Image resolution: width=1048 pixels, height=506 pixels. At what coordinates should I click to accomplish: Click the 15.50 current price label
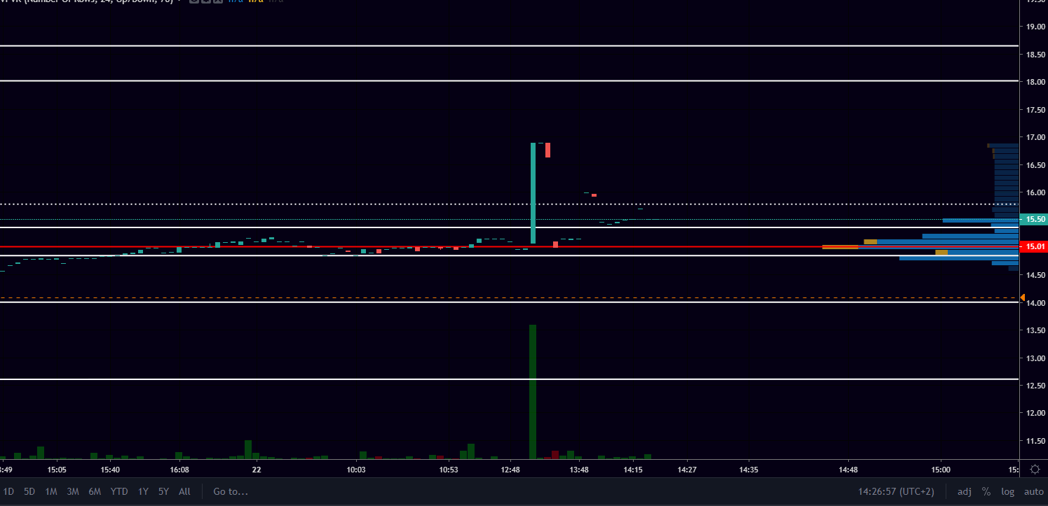(x=1033, y=219)
